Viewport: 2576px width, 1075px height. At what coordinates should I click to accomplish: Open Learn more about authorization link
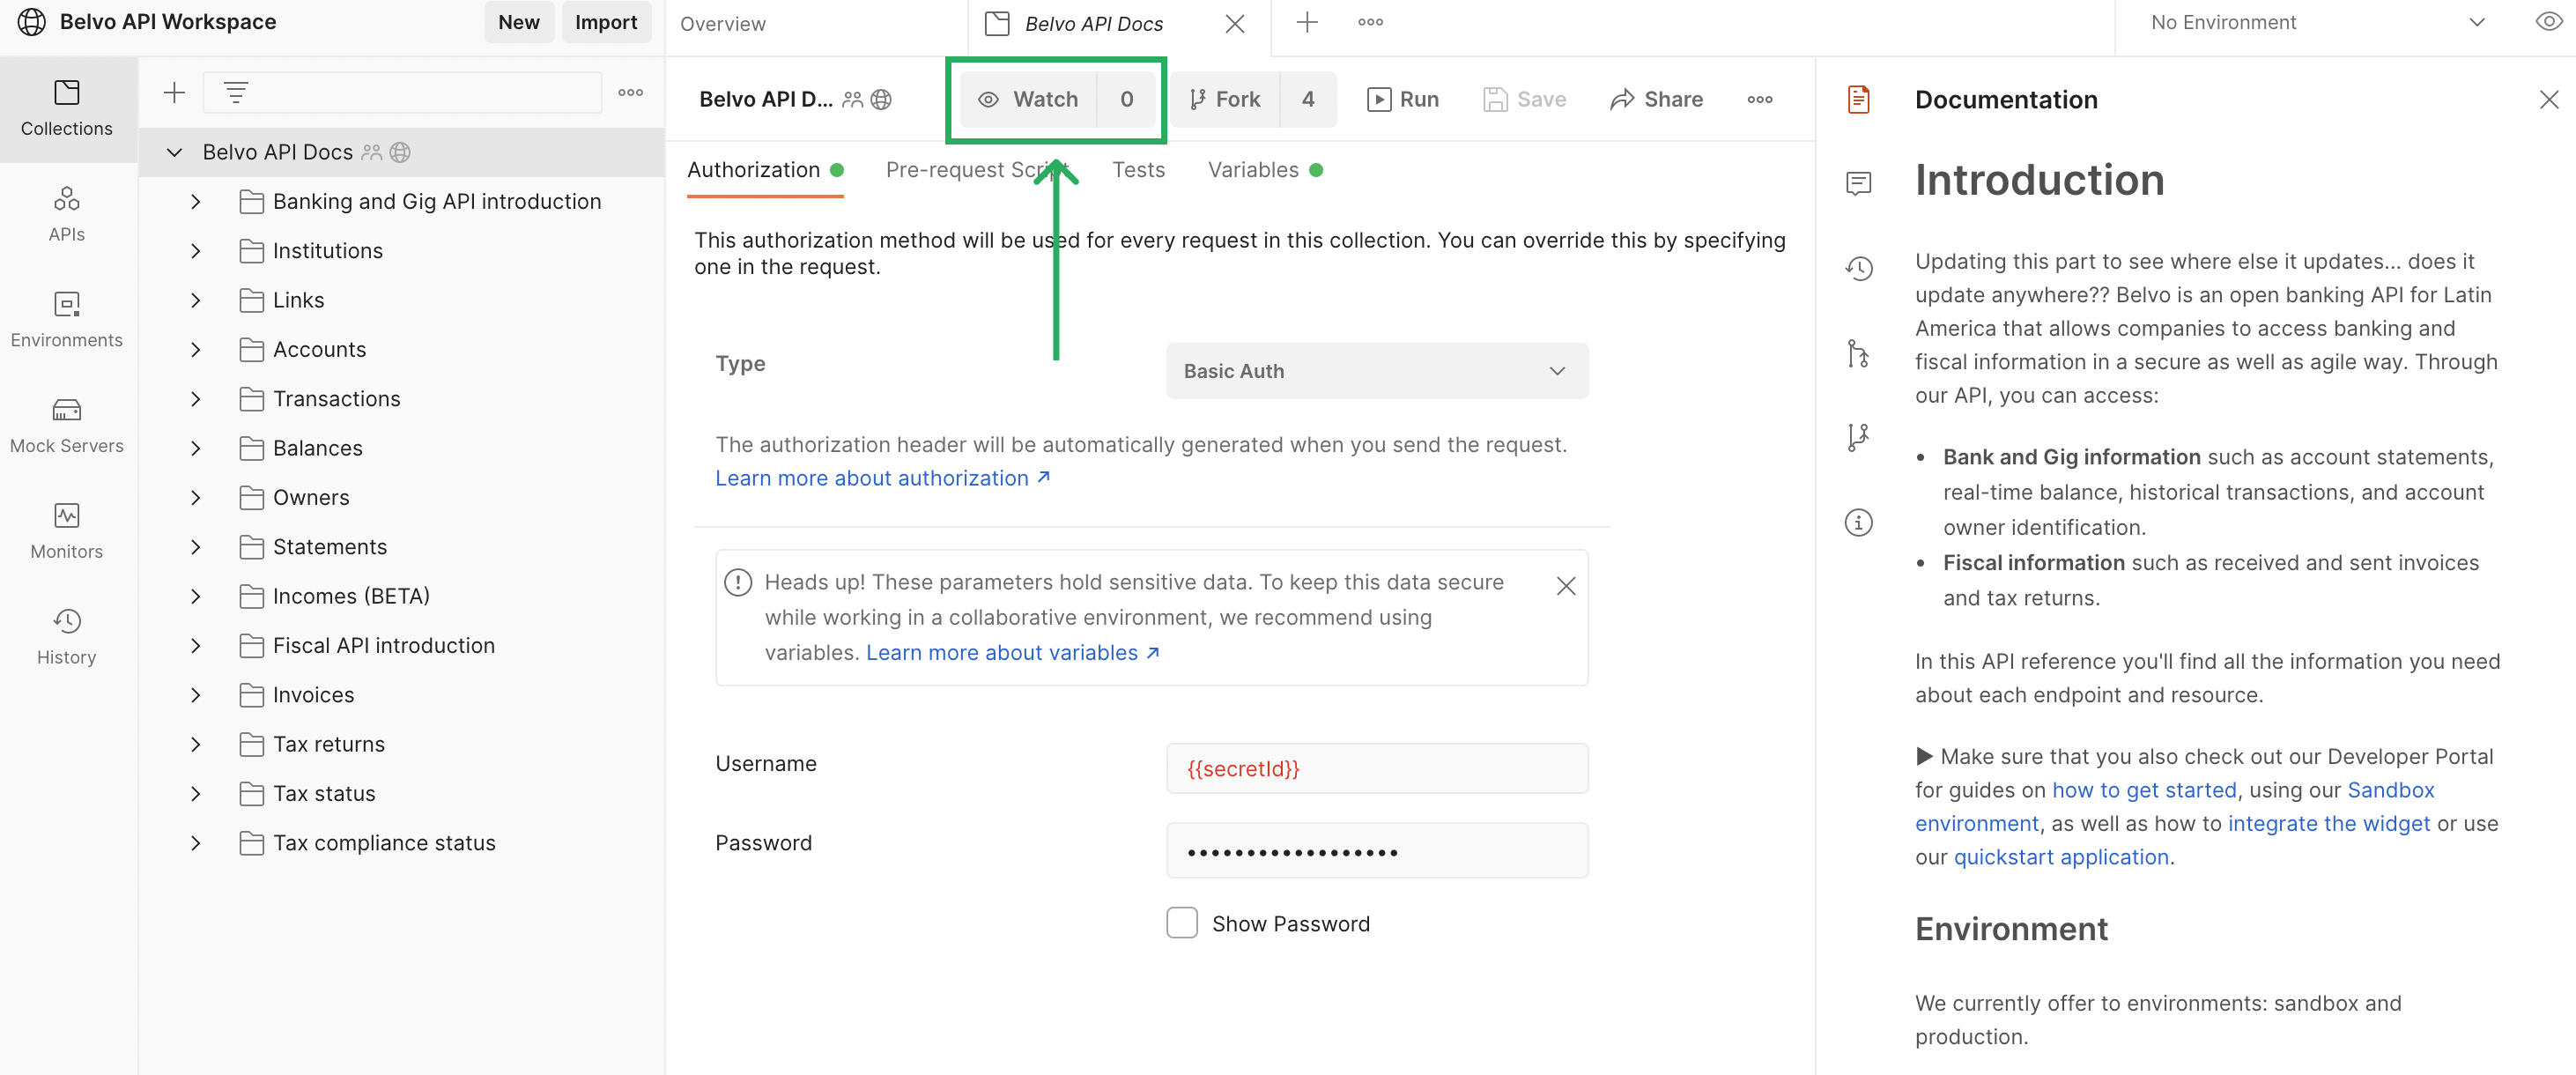(x=882, y=478)
